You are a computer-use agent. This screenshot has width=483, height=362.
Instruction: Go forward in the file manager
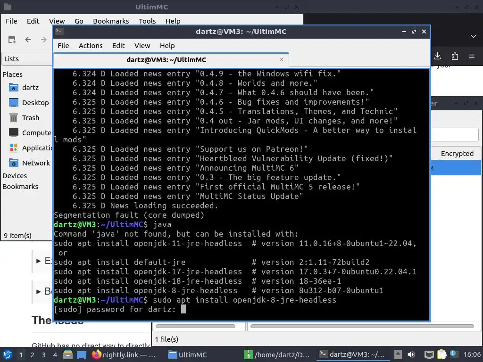point(44,40)
